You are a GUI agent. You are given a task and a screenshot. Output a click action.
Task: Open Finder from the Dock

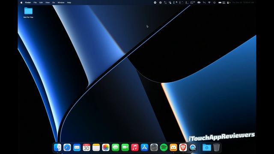click(x=57, y=148)
